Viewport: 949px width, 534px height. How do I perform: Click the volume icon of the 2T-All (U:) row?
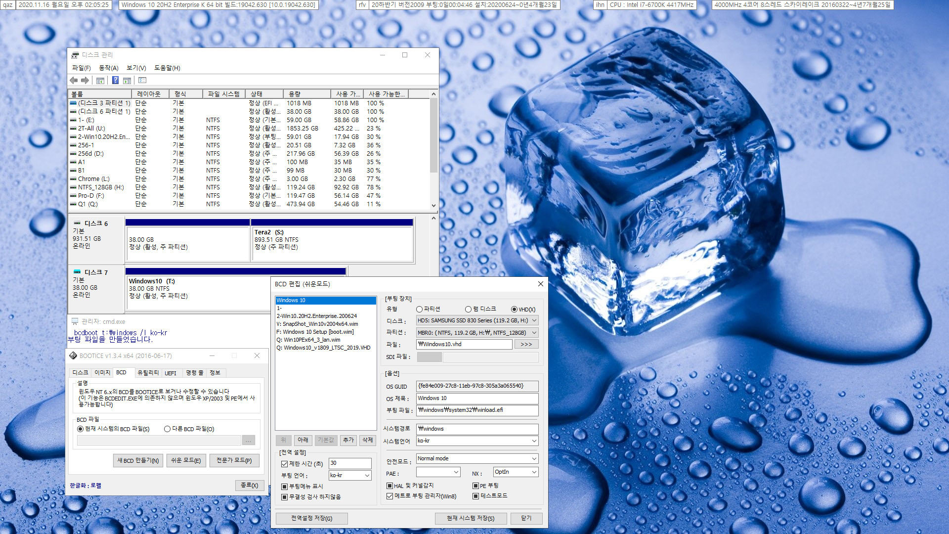pos(73,129)
